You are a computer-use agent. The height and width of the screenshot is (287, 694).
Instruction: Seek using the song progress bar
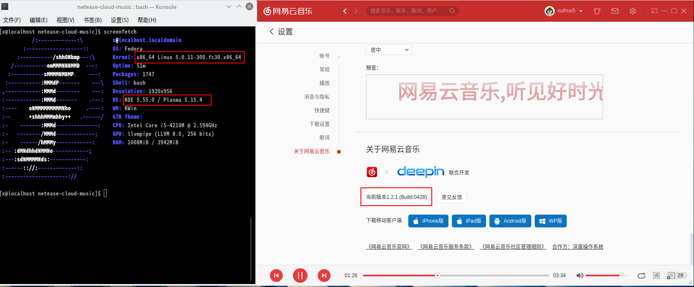coord(456,276)
